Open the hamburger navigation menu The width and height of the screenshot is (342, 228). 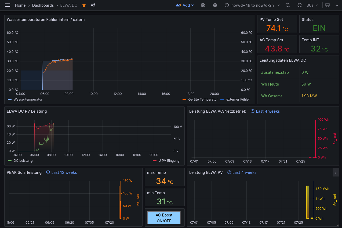pos(8,5)
